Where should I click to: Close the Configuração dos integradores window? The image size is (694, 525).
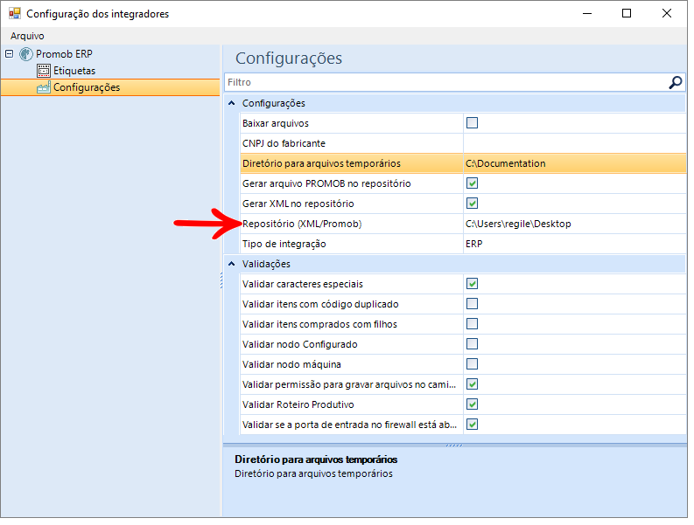[667, 13]
